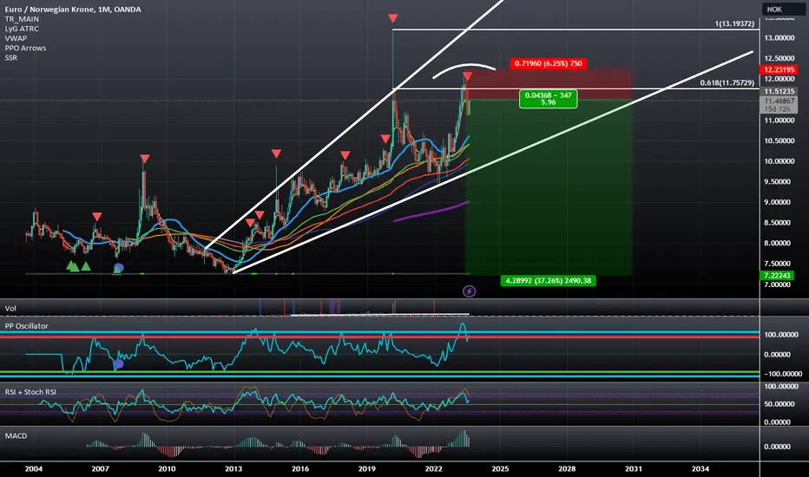Image resolution: width=809 pixels, height=477 pixels.
Task: Click the 2031 label on the time axis
Action: (x=634, y=468)
